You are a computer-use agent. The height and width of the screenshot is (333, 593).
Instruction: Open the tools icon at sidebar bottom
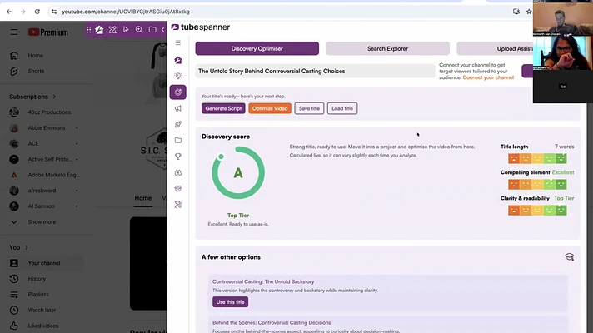point(178,205)
